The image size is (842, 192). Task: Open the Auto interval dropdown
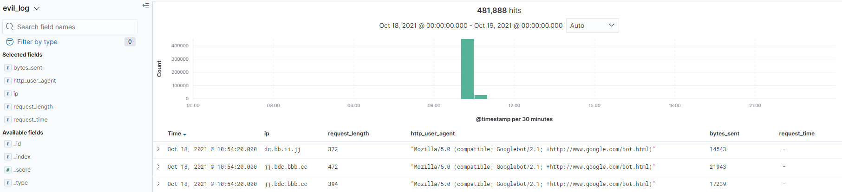(592, 26)
